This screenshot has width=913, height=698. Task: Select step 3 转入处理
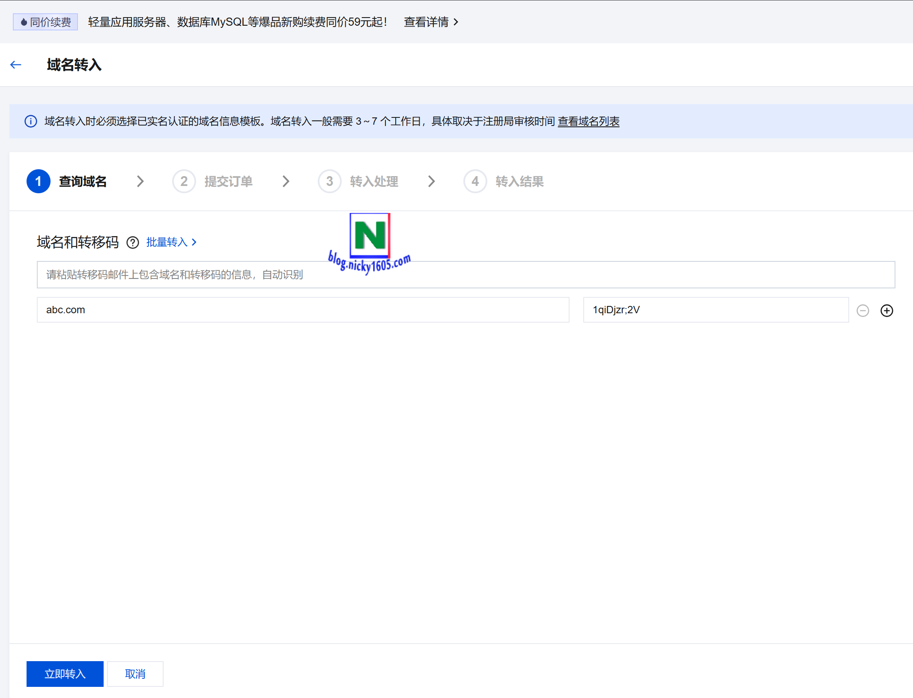coord(358,181)
